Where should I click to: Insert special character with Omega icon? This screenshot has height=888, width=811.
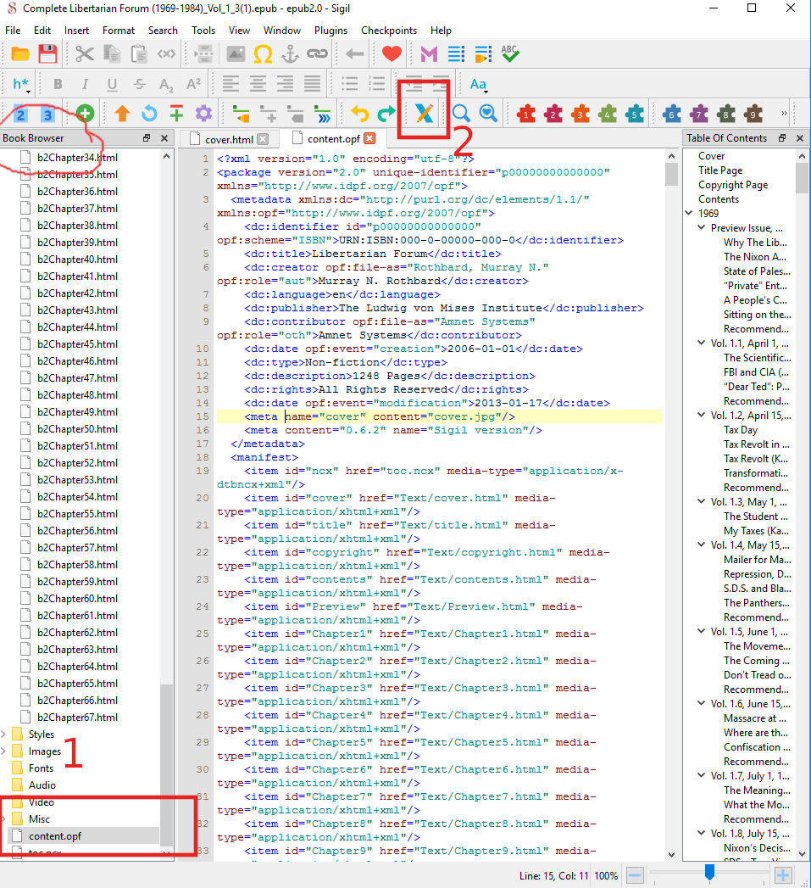click(263, 54)
